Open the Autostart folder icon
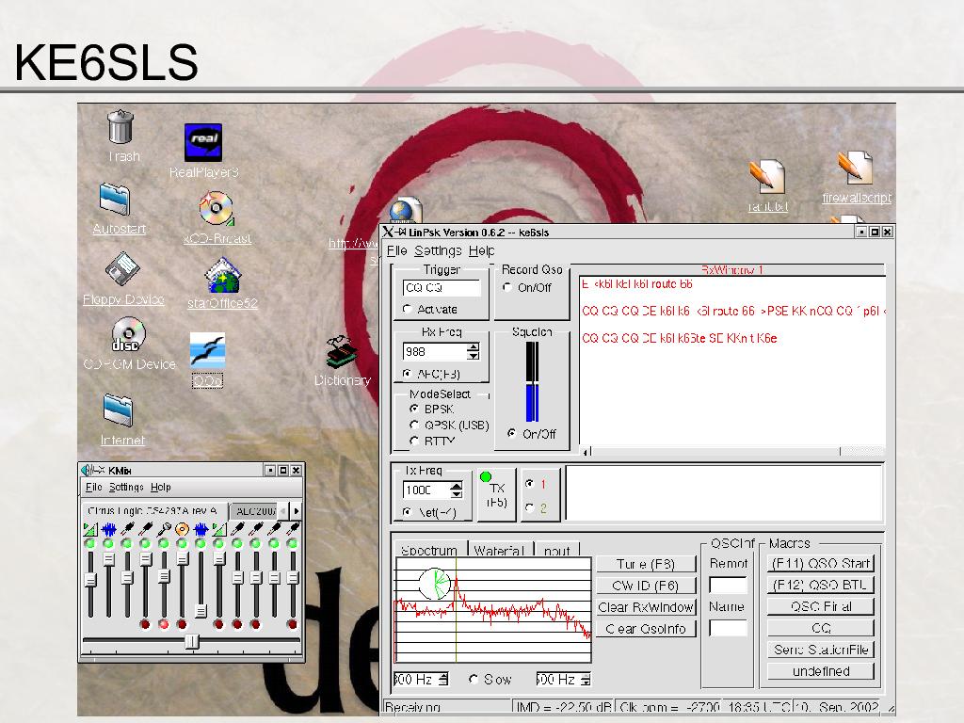This screenshot has width=964, height=723. [x=116, y=200]
